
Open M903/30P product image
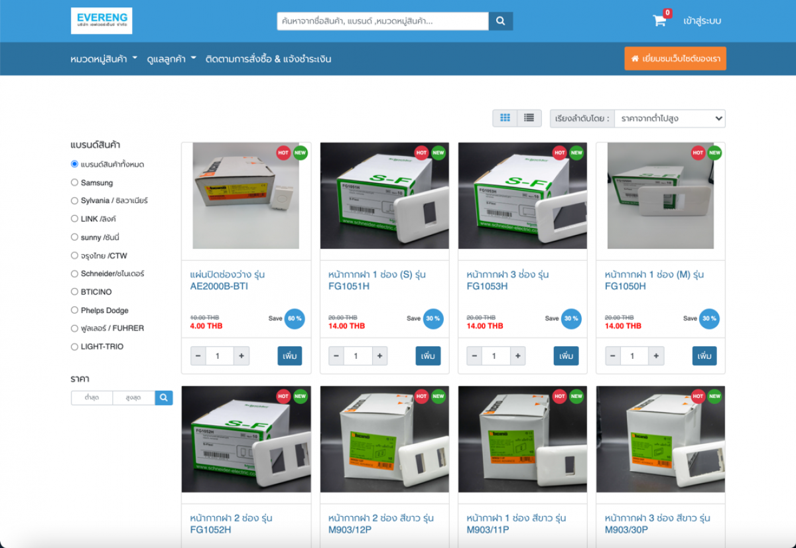(661, 439)
